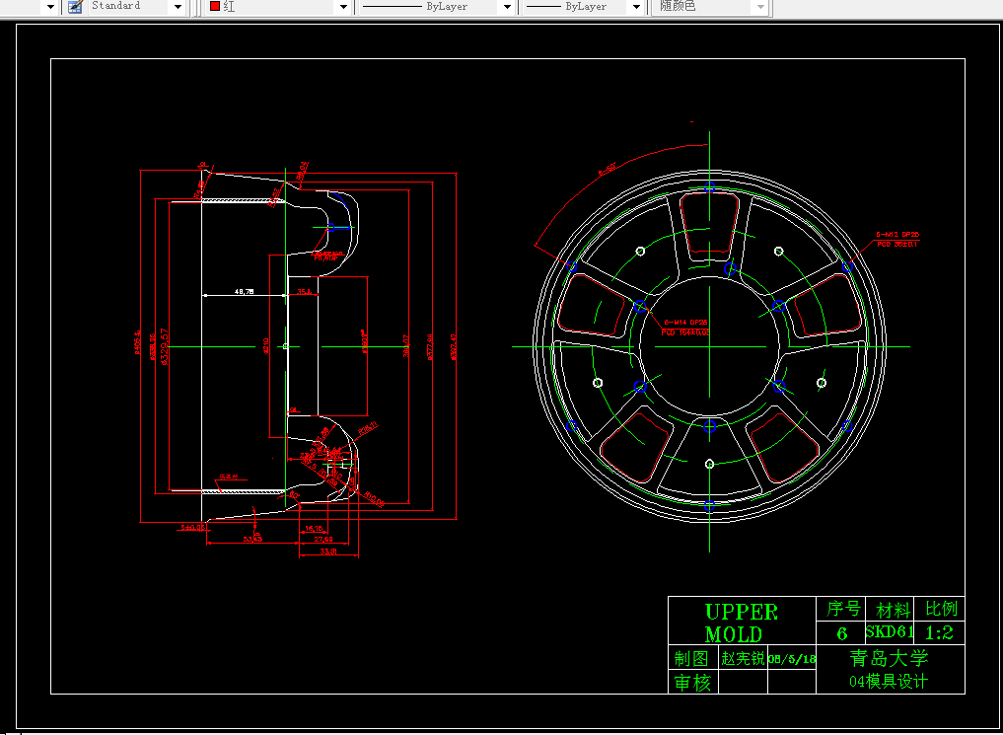Open the 随颜色 plot style dropdown
The width and height of the screenshot is (1003, 735).
760,7
